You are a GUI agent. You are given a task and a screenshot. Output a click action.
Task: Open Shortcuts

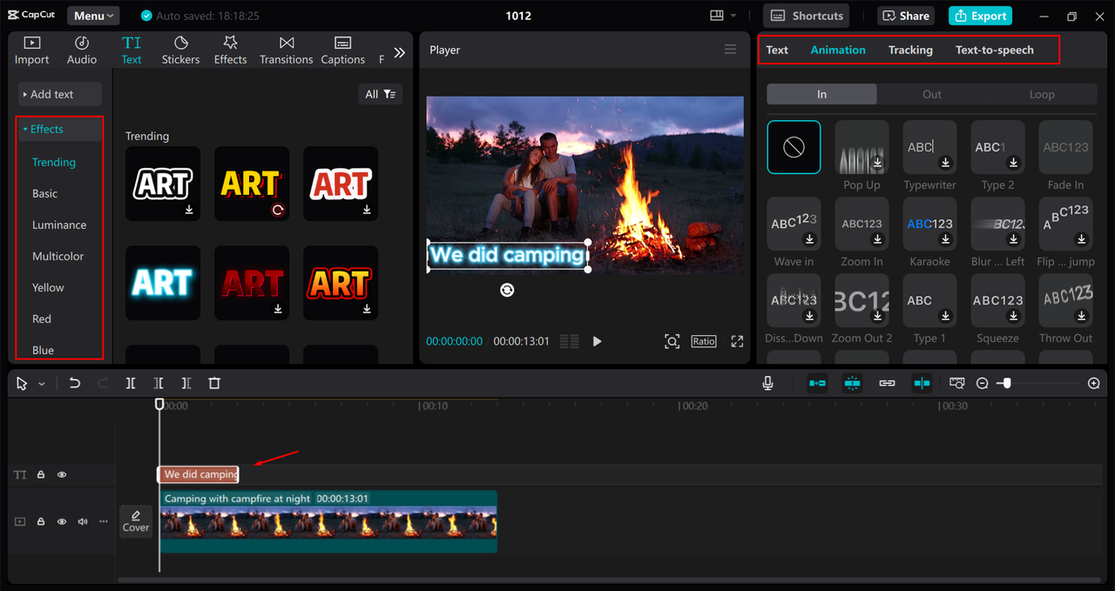[x=807, y=16]
